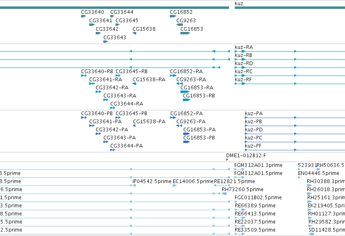The image size is (345, 236).
Task: Select the kuz-PD protein label
Action: pos(254,130)
